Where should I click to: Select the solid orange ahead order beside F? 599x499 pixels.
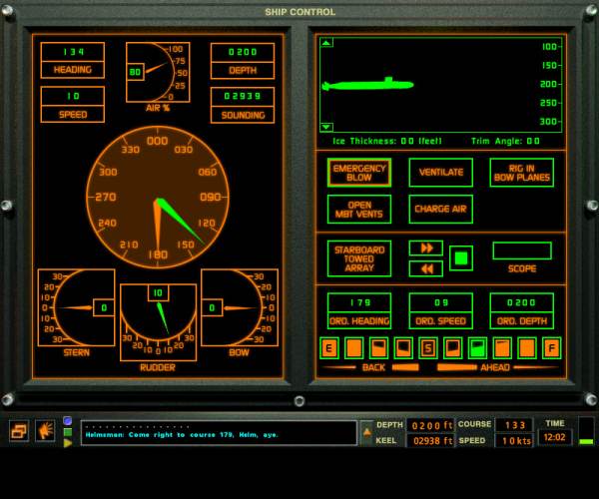(x=527, y=348)
